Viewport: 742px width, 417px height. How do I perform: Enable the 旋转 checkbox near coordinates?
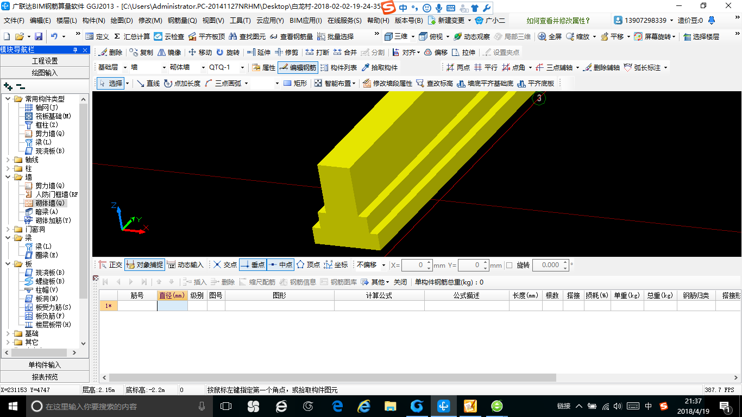coord(510,265)
